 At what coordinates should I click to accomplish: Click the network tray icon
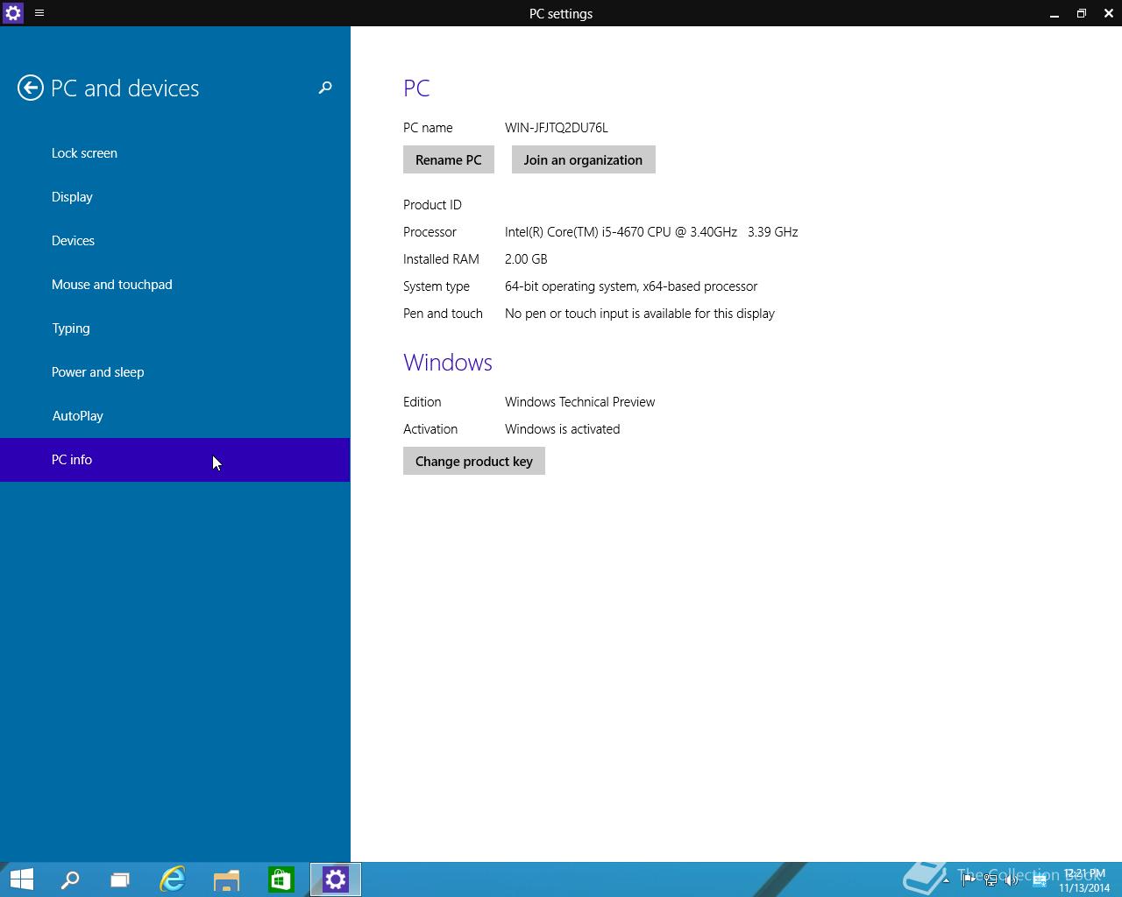(991, 880)
